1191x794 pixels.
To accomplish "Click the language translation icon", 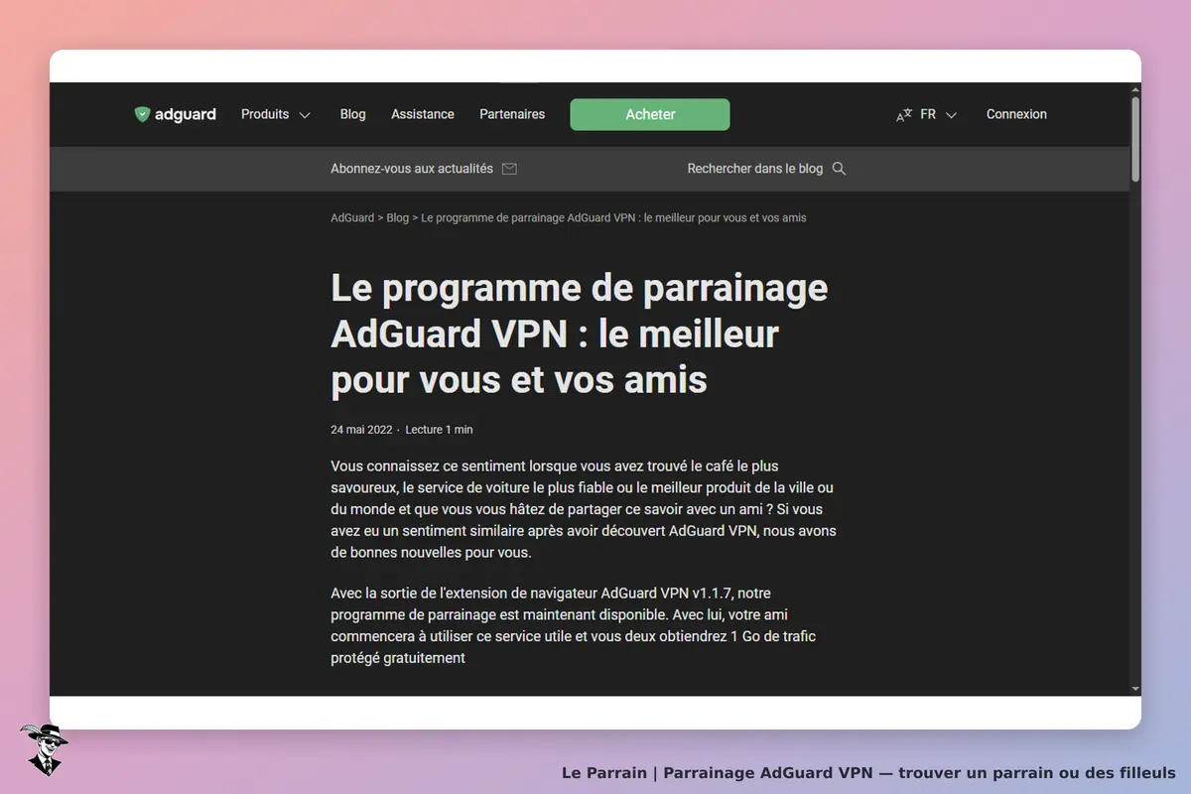I will pyautogui.click(x=903, y=115).
